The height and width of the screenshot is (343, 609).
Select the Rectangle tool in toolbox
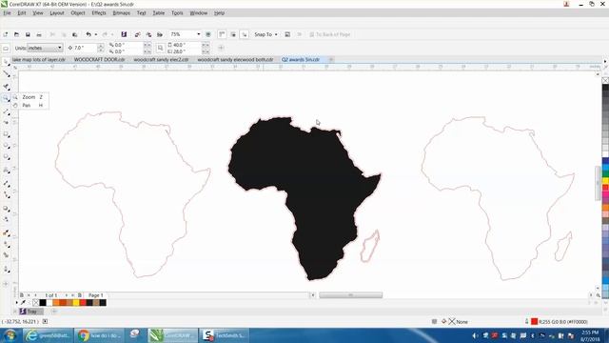coord(6,134)
